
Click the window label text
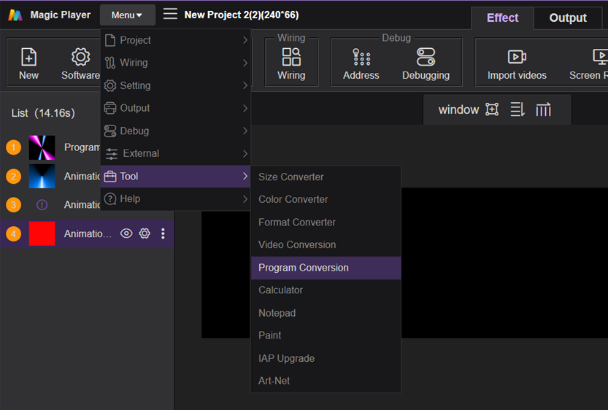point(458,109)
